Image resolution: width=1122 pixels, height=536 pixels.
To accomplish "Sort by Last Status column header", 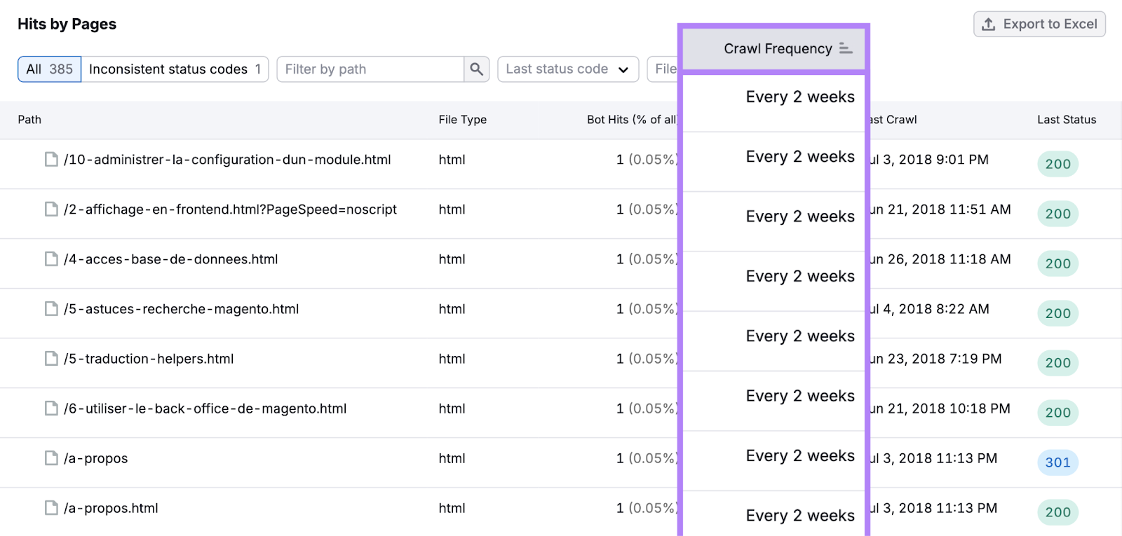I will pyautogui.click(x=1067, y=120).
